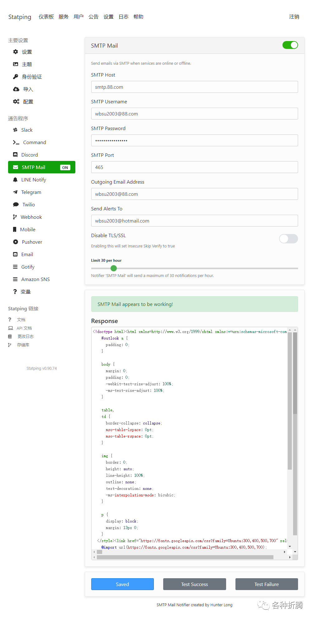Click the ON badge on SMTP Mail
The height and width of the screenshot is (619, 313).
pos(65,167)
